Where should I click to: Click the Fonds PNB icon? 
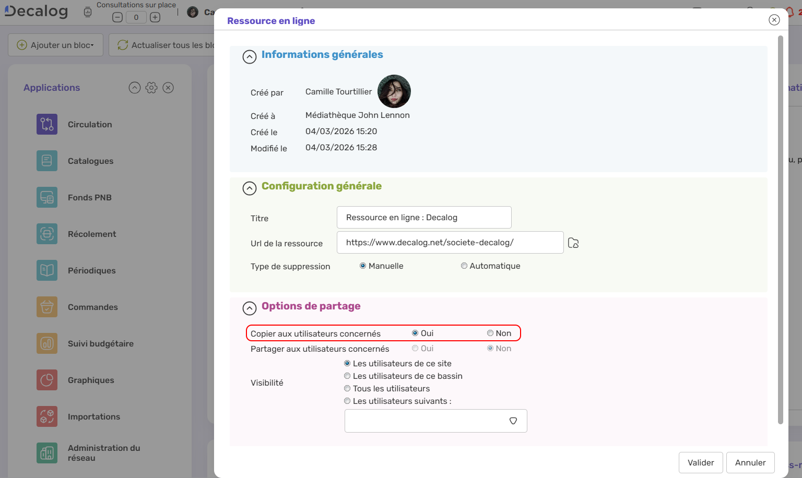coord(47,197)
